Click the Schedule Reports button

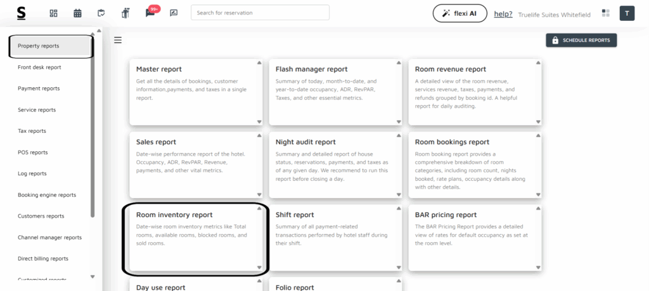581,40
